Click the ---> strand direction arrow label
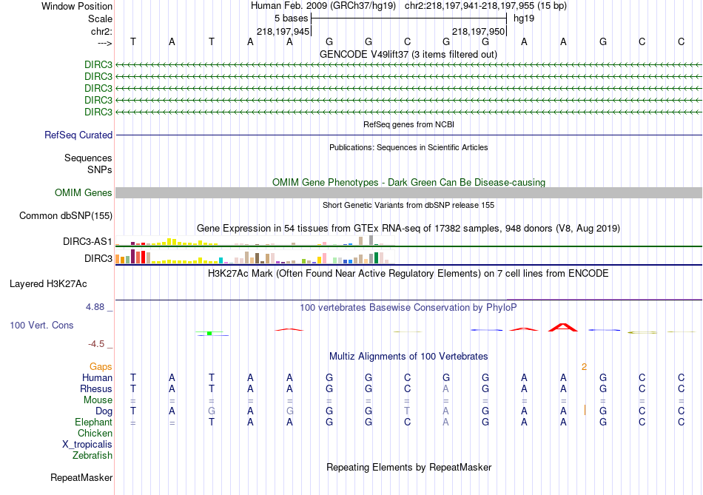Image resolution: width=703 pixels, height=495 pixels. tap(104, 43)
